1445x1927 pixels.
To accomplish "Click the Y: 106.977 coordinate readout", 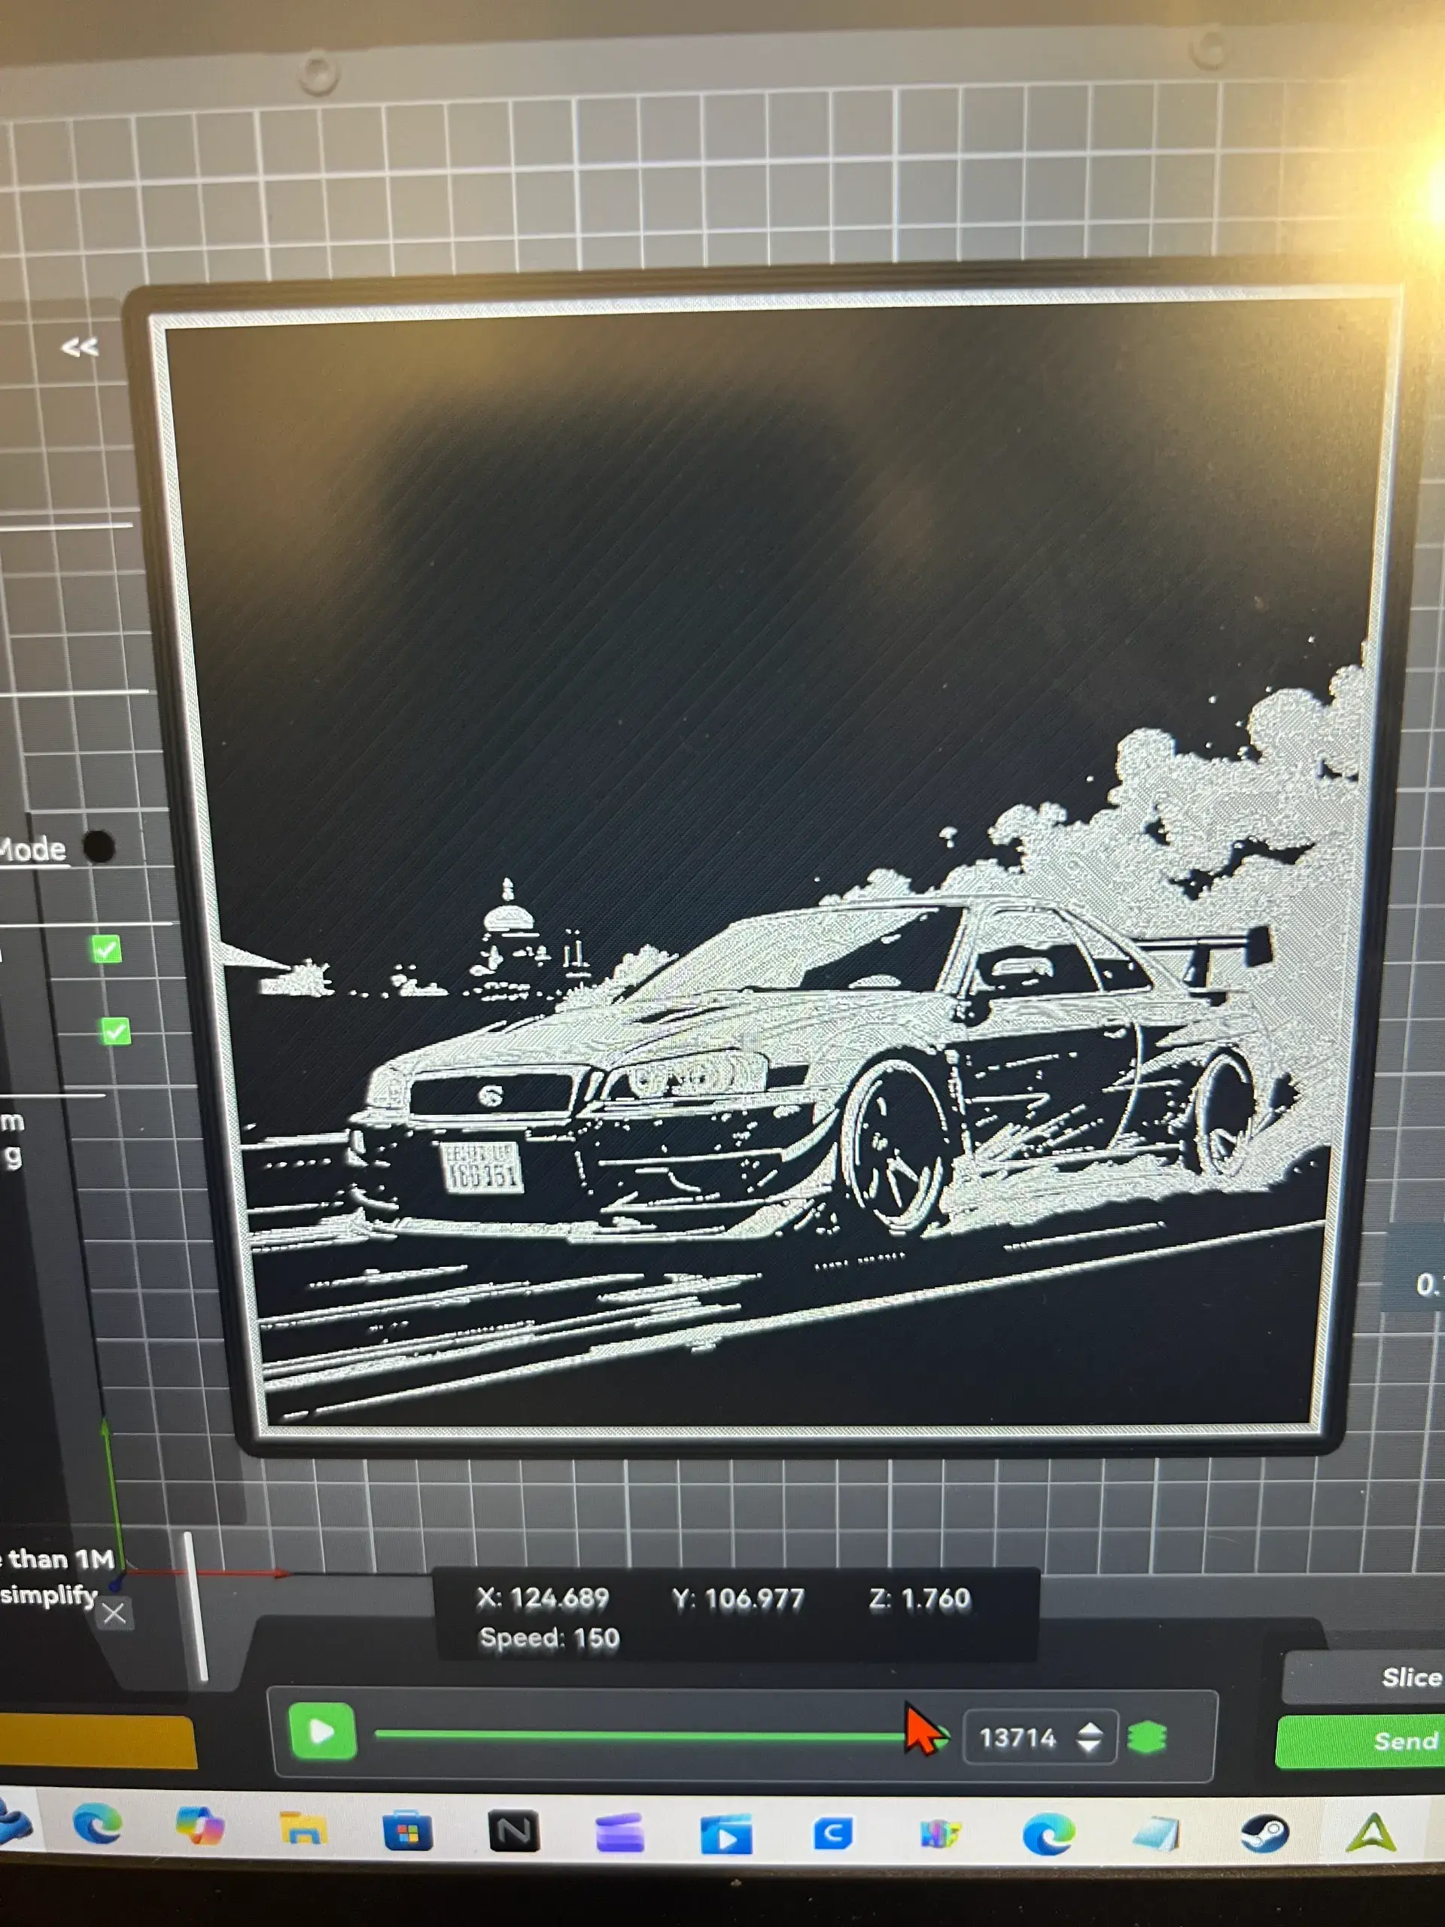I will coord(738,1599).
